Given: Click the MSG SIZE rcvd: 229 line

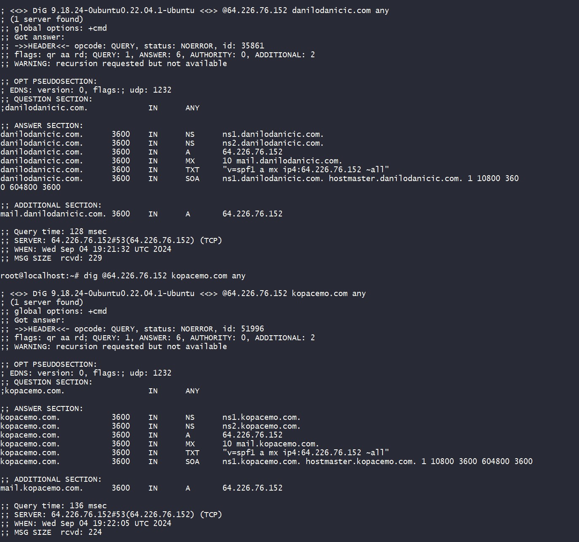Looking at the screenshot, I should tap(51, 258).
